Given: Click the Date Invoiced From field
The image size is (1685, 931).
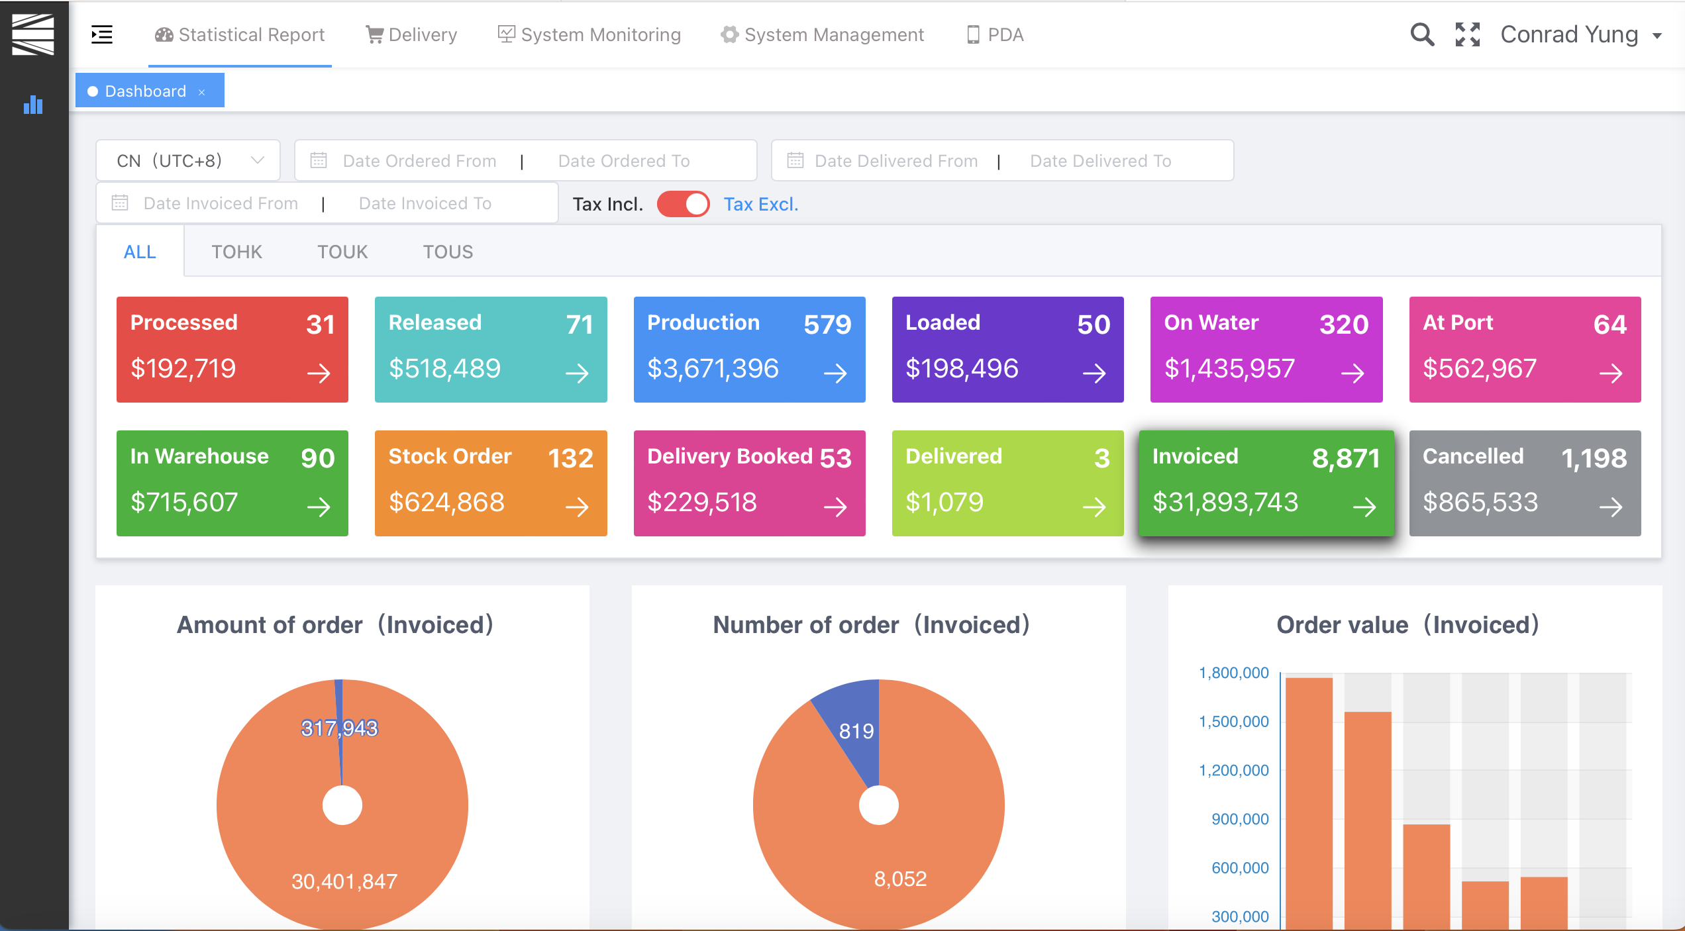Looking at the screenshot, I should click(221, 203).
